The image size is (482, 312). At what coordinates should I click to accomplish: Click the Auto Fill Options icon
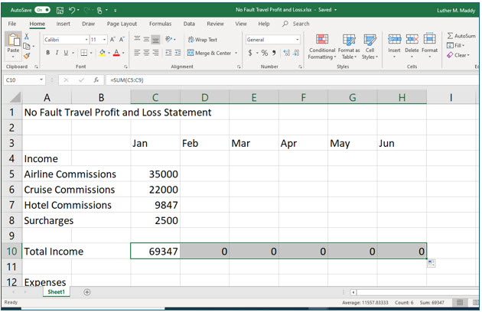pyautogui.click(x=431, y=263)
